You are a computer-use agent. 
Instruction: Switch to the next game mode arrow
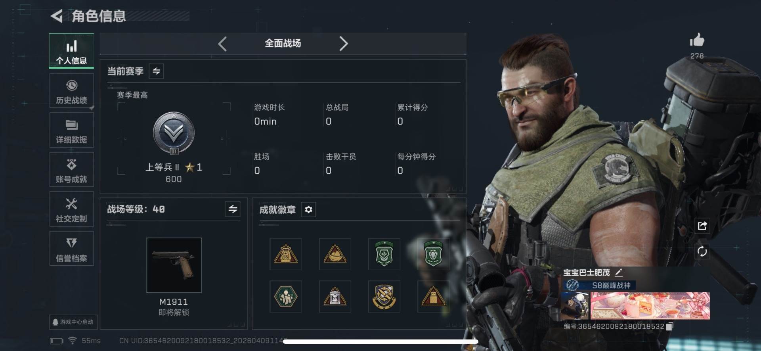[343, 44]
